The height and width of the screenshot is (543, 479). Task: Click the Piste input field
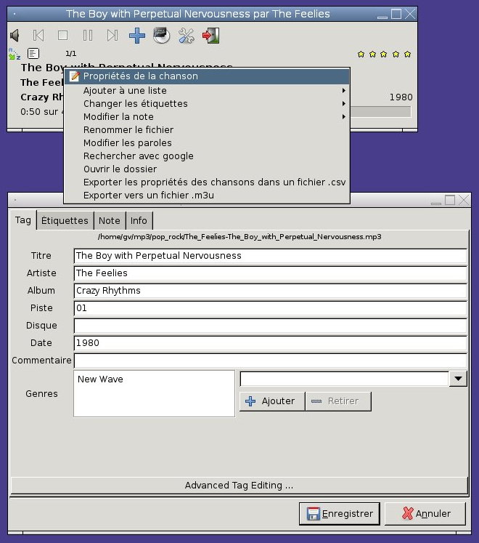point(270,308)
